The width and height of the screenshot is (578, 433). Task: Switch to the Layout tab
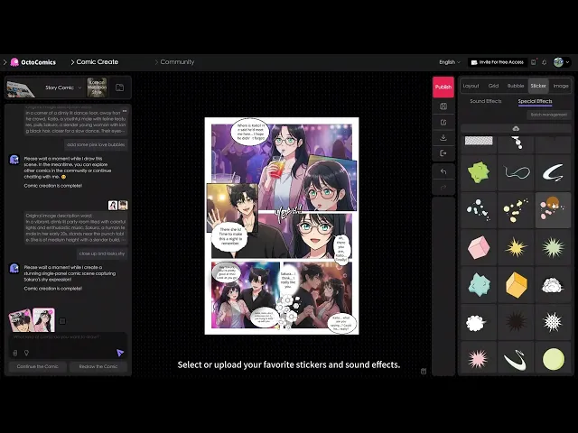(x=471, y=86)
